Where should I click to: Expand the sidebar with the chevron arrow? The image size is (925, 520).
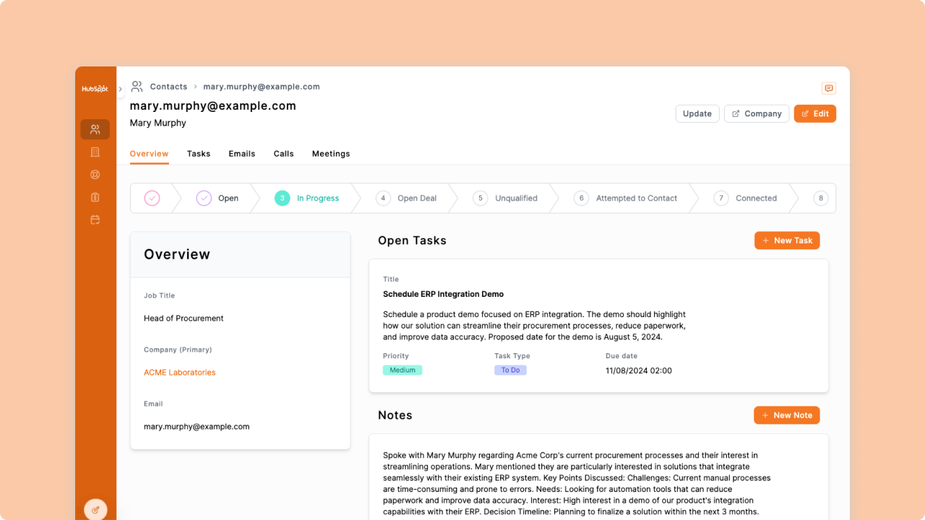pos(120,88)
